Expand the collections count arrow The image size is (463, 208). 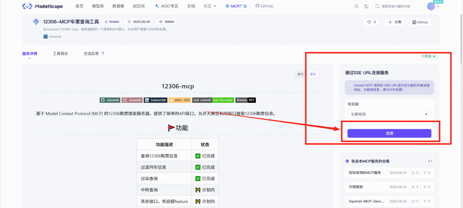click(x=430, y=161)
